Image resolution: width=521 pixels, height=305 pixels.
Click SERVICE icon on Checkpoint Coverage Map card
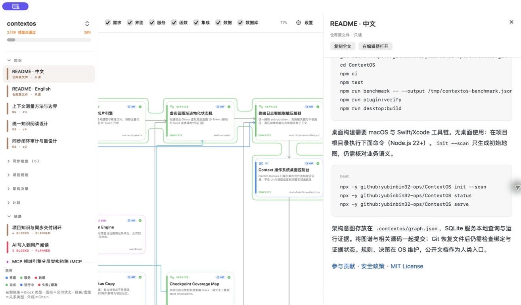click(172, 277)
